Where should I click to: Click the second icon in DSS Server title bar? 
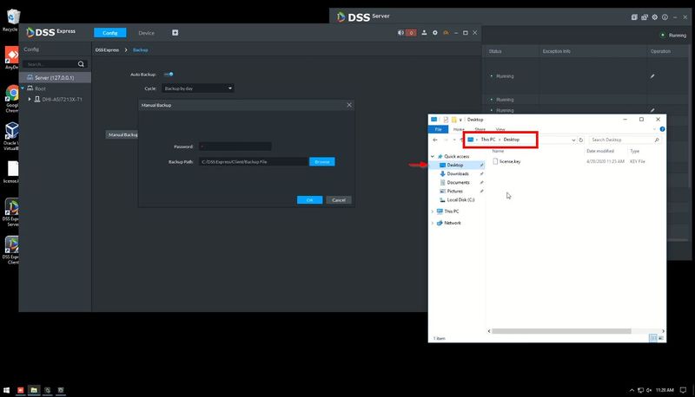point(645,16)
